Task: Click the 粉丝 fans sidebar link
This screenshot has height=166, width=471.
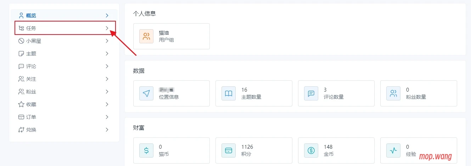Action: (31, 92)
